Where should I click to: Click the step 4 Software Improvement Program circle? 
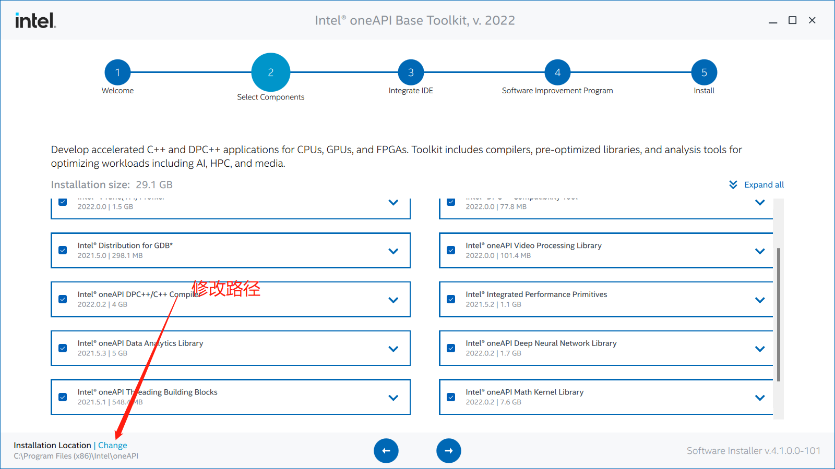557,72
